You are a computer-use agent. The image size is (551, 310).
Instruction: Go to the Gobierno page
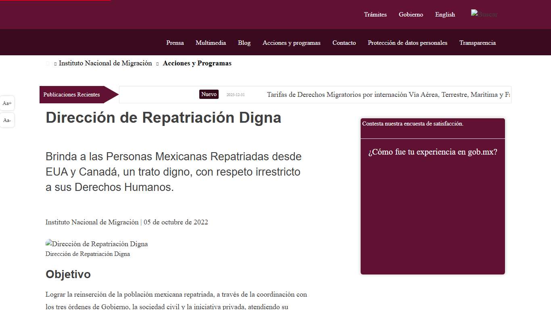[411, 15]
